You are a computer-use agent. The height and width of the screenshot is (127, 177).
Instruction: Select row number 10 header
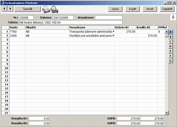(5, 68)
